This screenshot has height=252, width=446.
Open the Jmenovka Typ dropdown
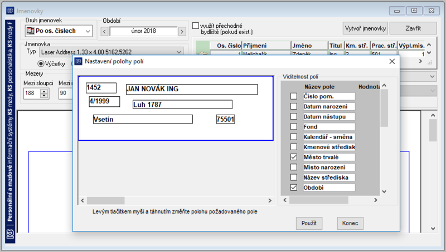[179, 52]
